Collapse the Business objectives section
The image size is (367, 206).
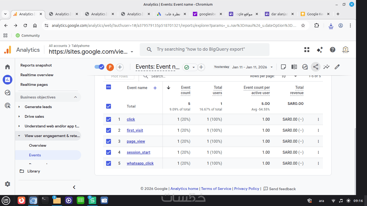75,97
